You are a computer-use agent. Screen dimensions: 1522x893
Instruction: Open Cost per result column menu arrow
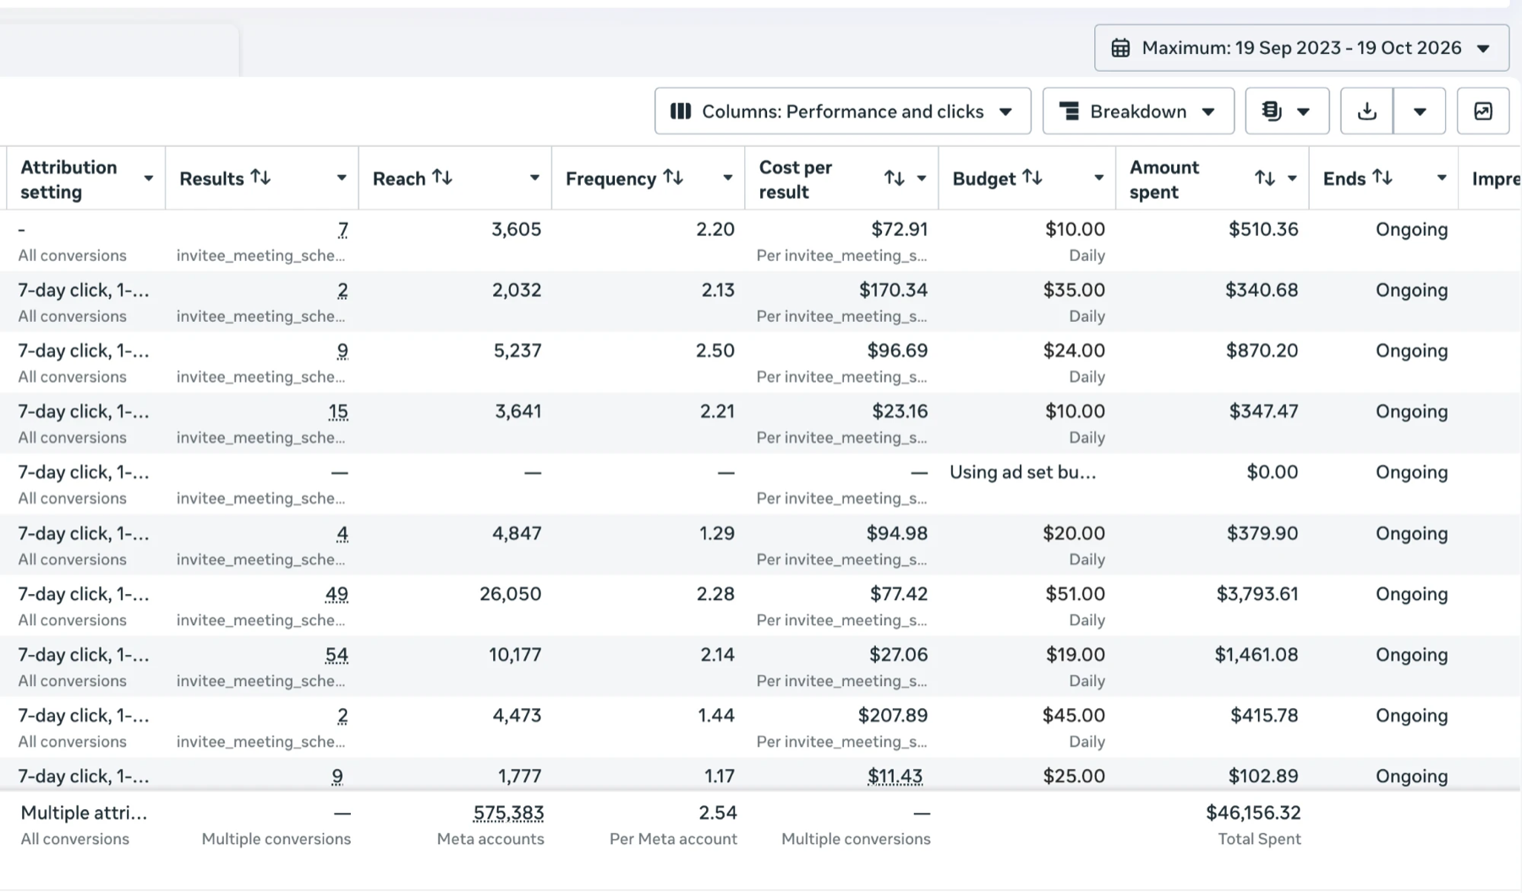click(x=922, y=178)
